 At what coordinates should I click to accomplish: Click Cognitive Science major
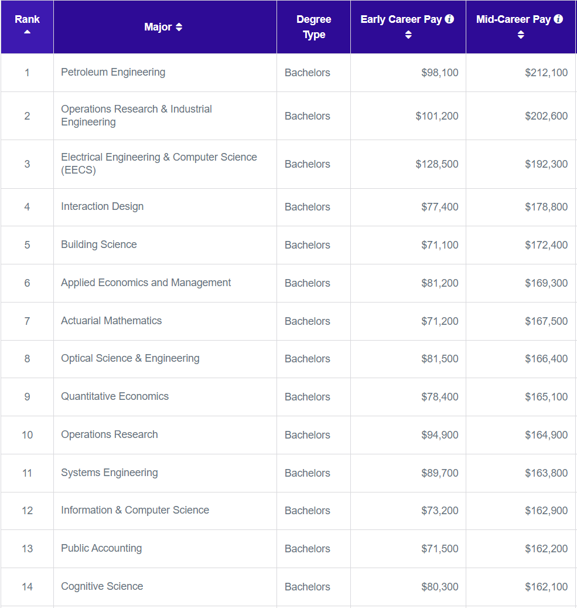[102, 586]
